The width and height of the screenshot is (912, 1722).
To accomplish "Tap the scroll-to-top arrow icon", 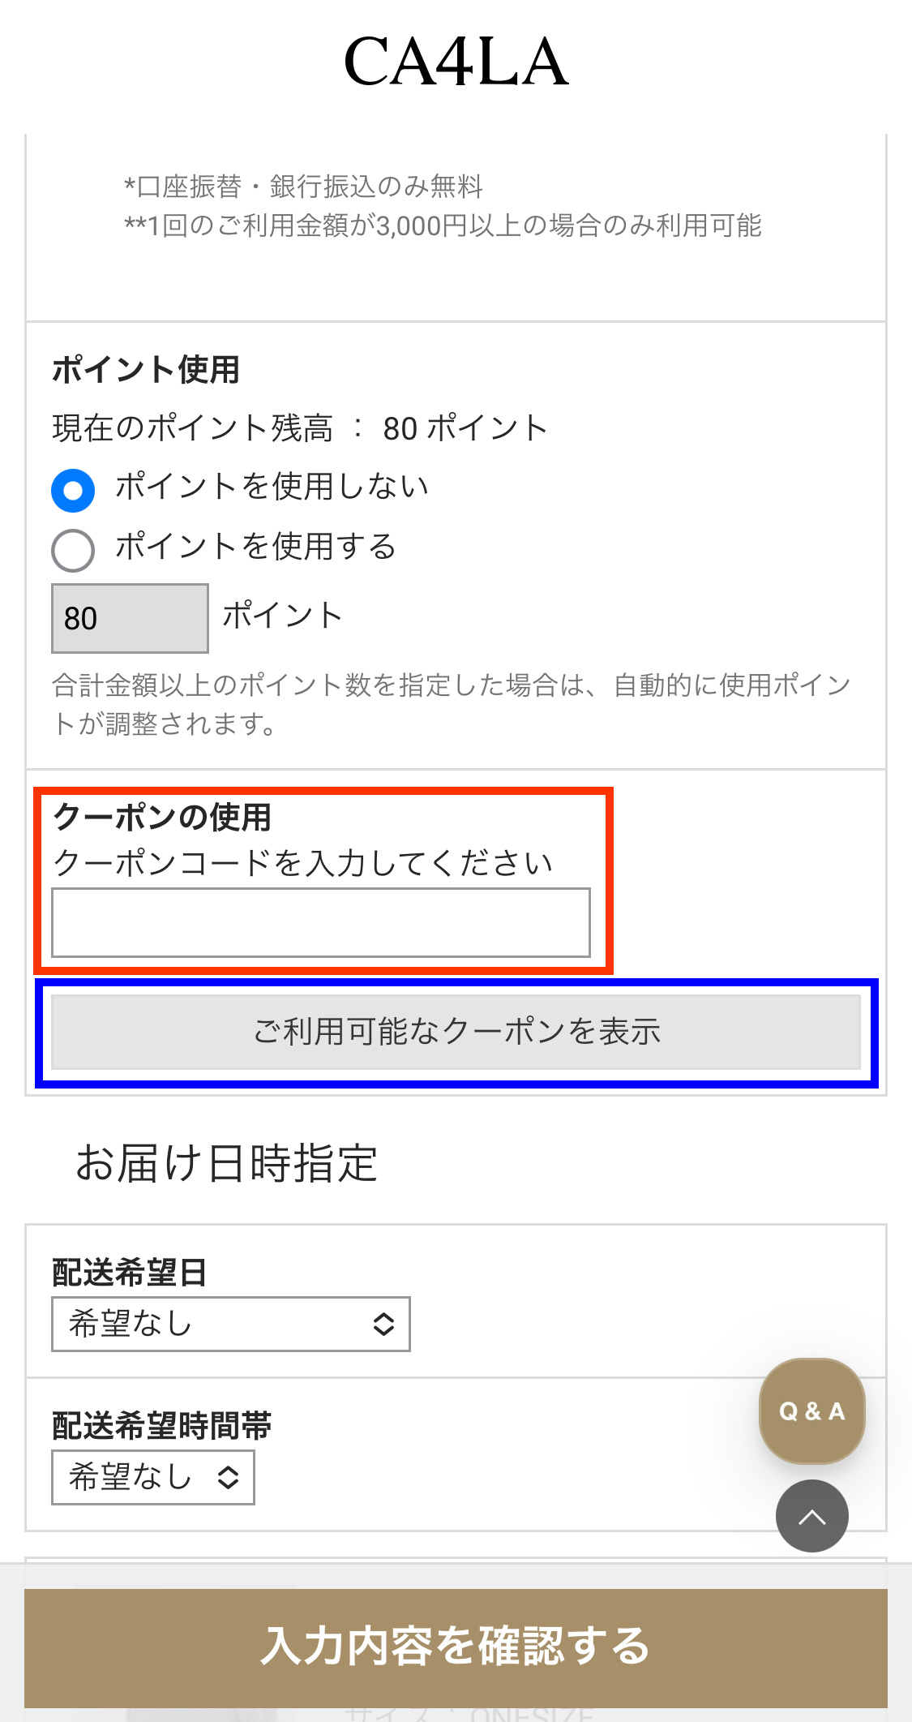I will 811,1515.
